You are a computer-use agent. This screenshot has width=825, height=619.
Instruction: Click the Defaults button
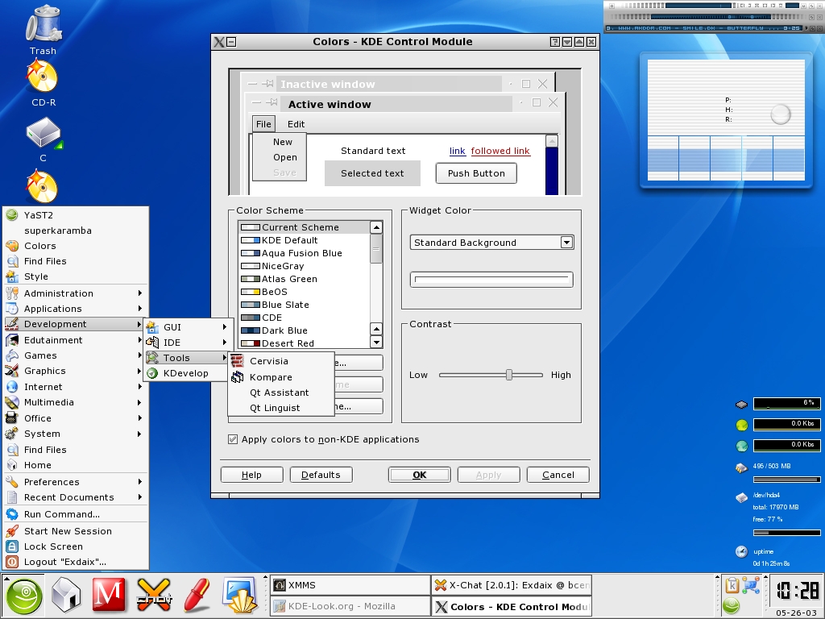click(x=321, y=475)
